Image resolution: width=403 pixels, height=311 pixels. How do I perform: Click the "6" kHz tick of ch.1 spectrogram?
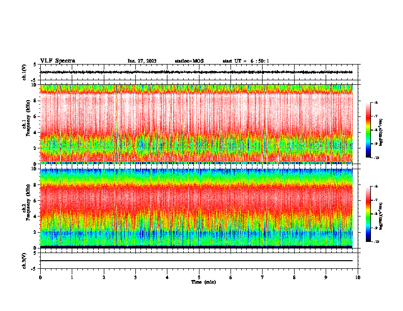[x=35, y=116]
